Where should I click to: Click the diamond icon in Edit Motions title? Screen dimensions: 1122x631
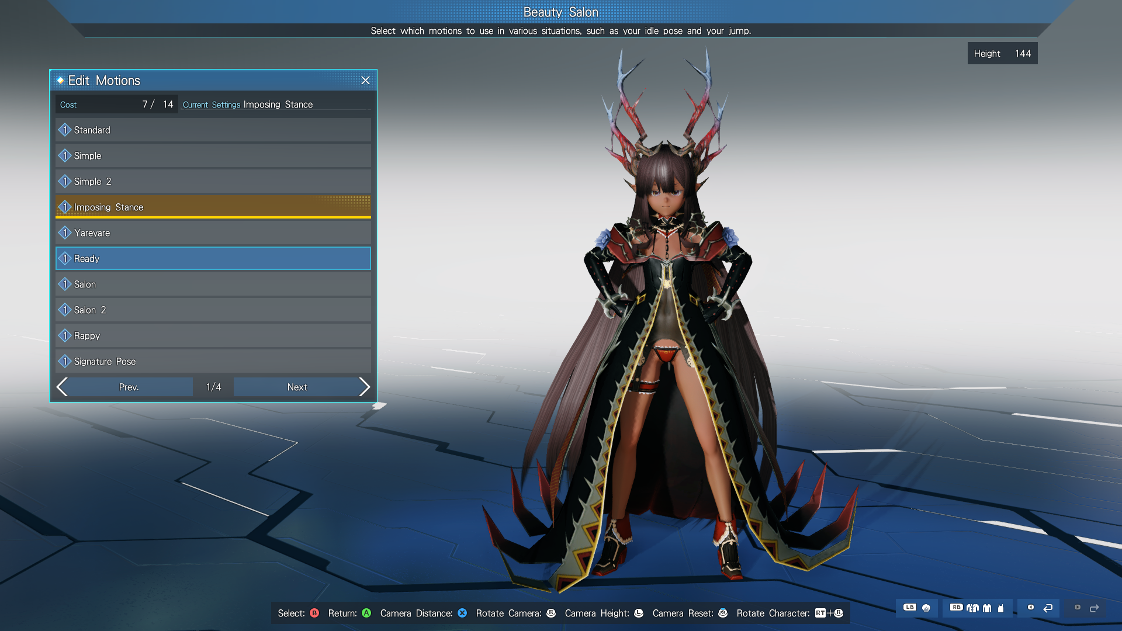click(x=60, y=80)
